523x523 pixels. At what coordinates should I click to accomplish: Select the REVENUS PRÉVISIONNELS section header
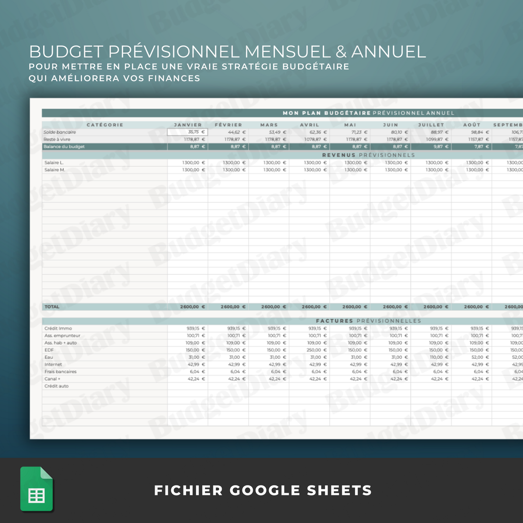coord(368,155)
